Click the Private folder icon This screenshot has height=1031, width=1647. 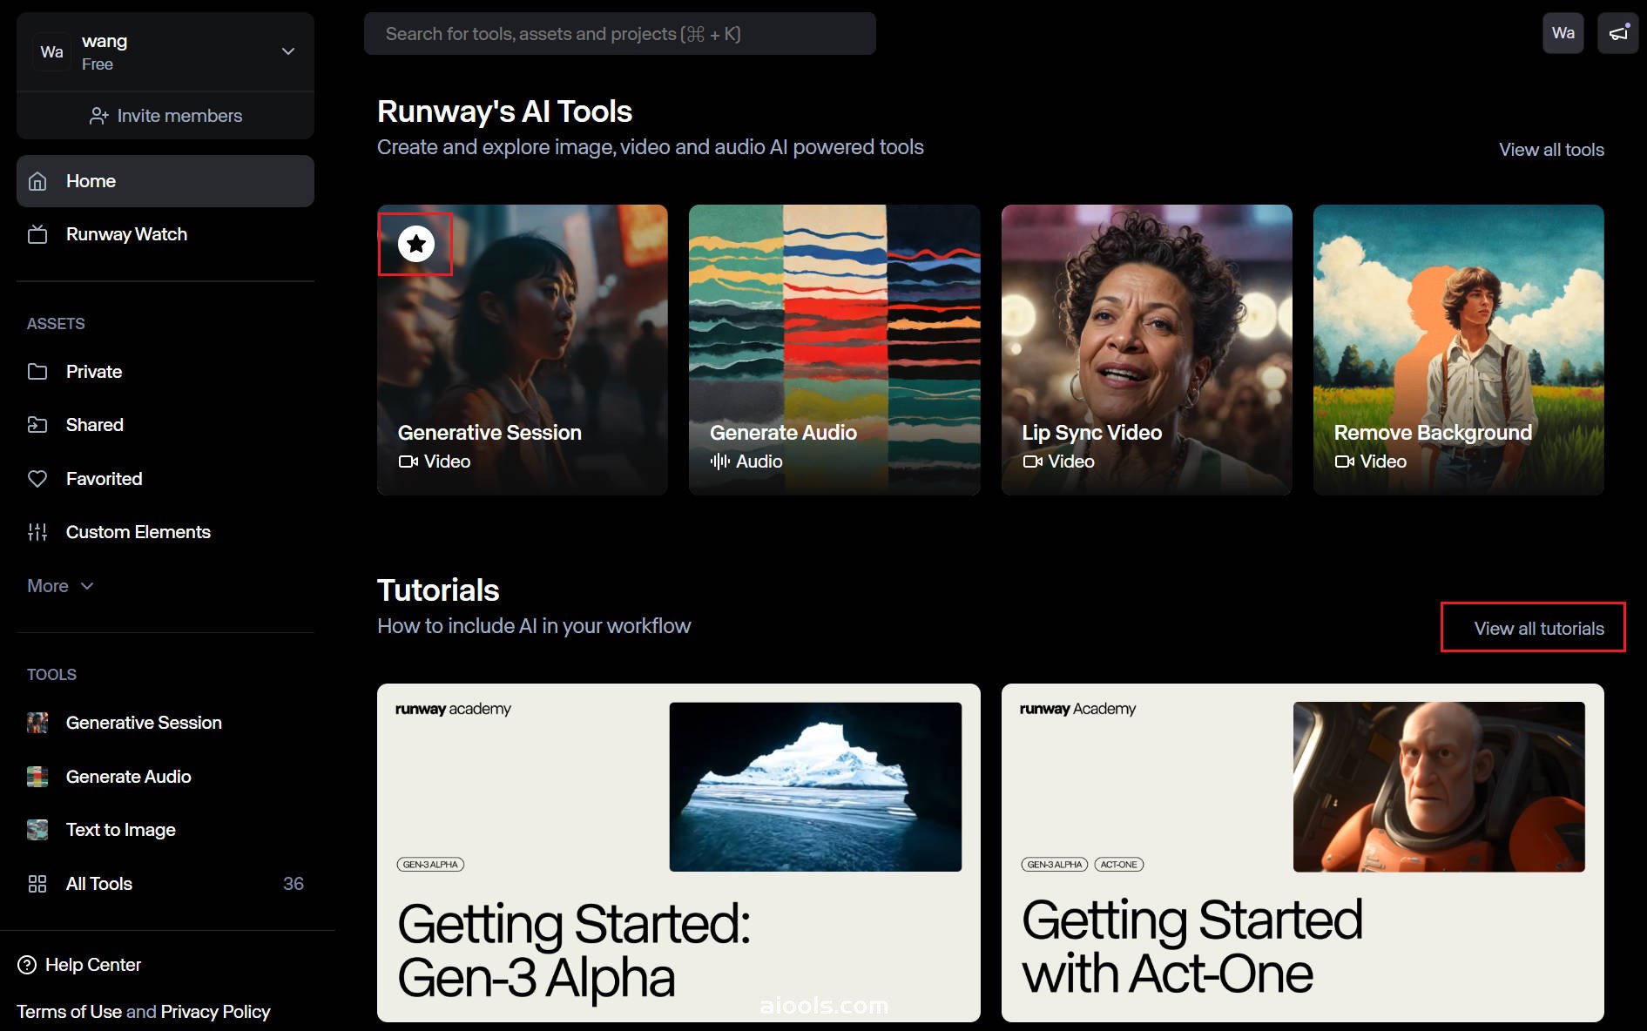(37, 372)
